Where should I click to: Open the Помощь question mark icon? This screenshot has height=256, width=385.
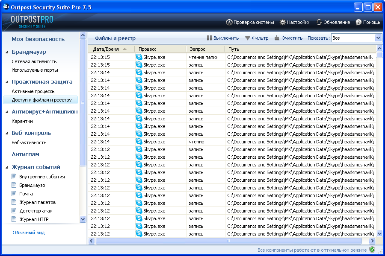pos(358,22)
